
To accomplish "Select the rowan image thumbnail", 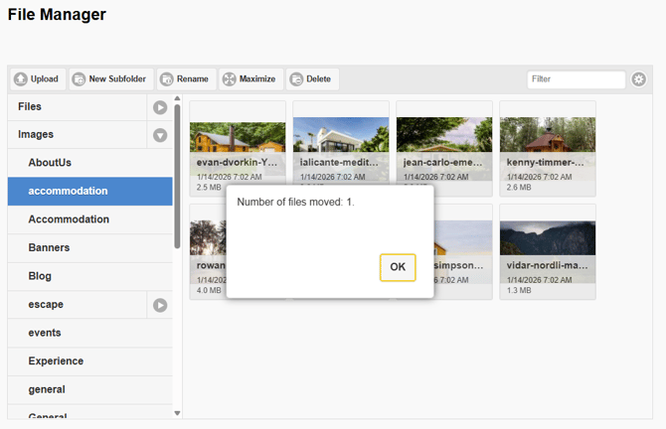I will tap(208, 252).
